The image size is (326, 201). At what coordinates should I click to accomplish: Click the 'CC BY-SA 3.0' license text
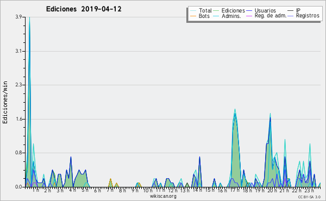309,197
